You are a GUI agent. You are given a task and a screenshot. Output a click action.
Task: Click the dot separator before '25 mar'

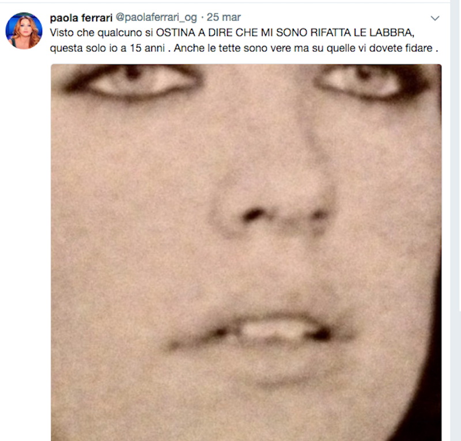(202, 18)
